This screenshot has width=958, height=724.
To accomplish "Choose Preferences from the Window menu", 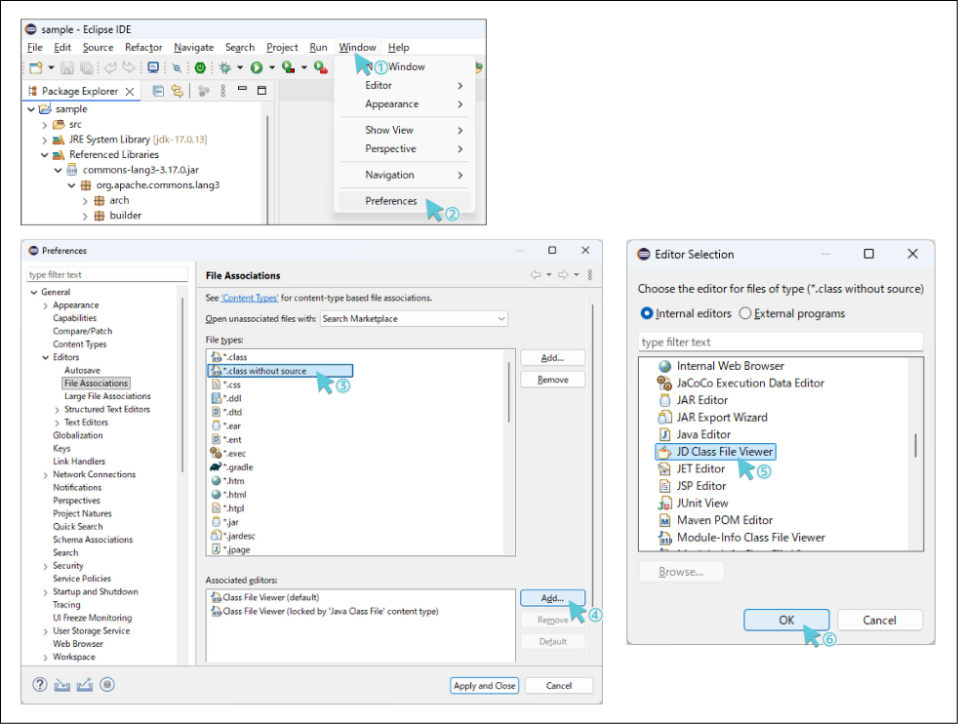I will [391, 201].
